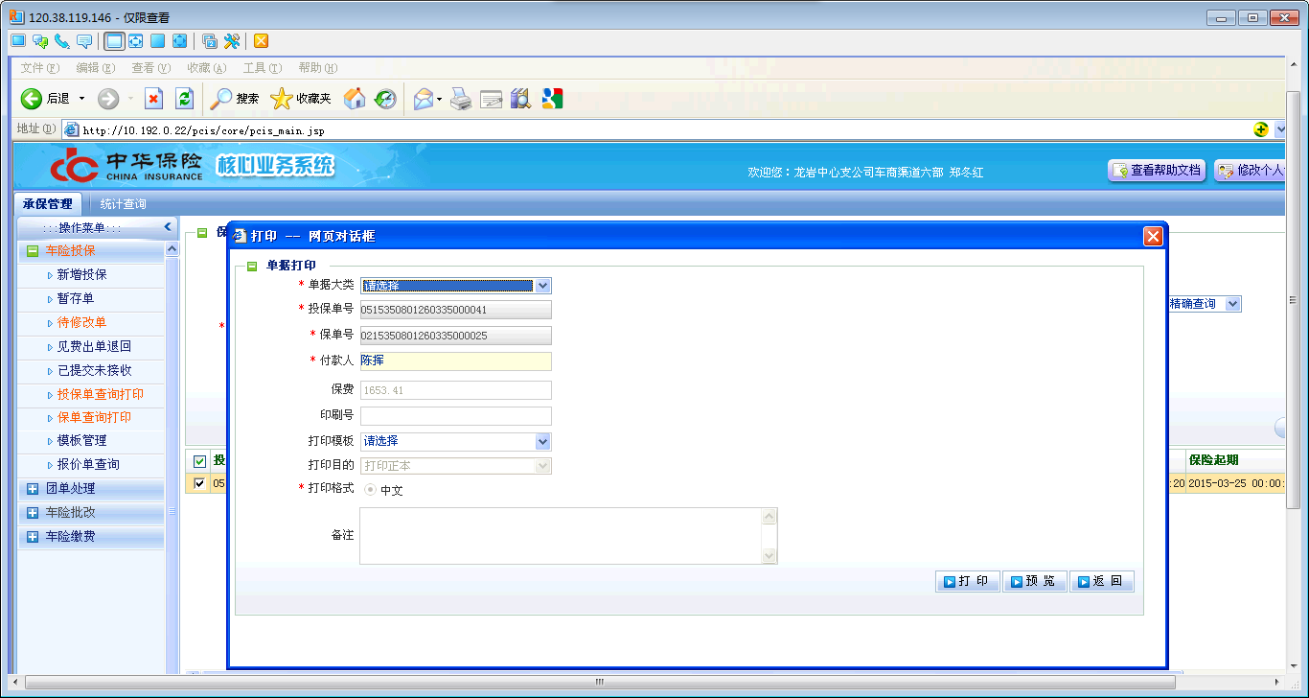
Task: Open the 报价单查询 menu link
Action: coord(88,465)
